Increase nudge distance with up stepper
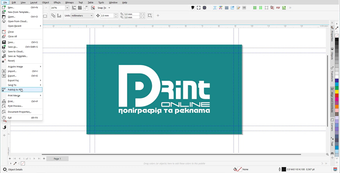 (x=116, y=14)
